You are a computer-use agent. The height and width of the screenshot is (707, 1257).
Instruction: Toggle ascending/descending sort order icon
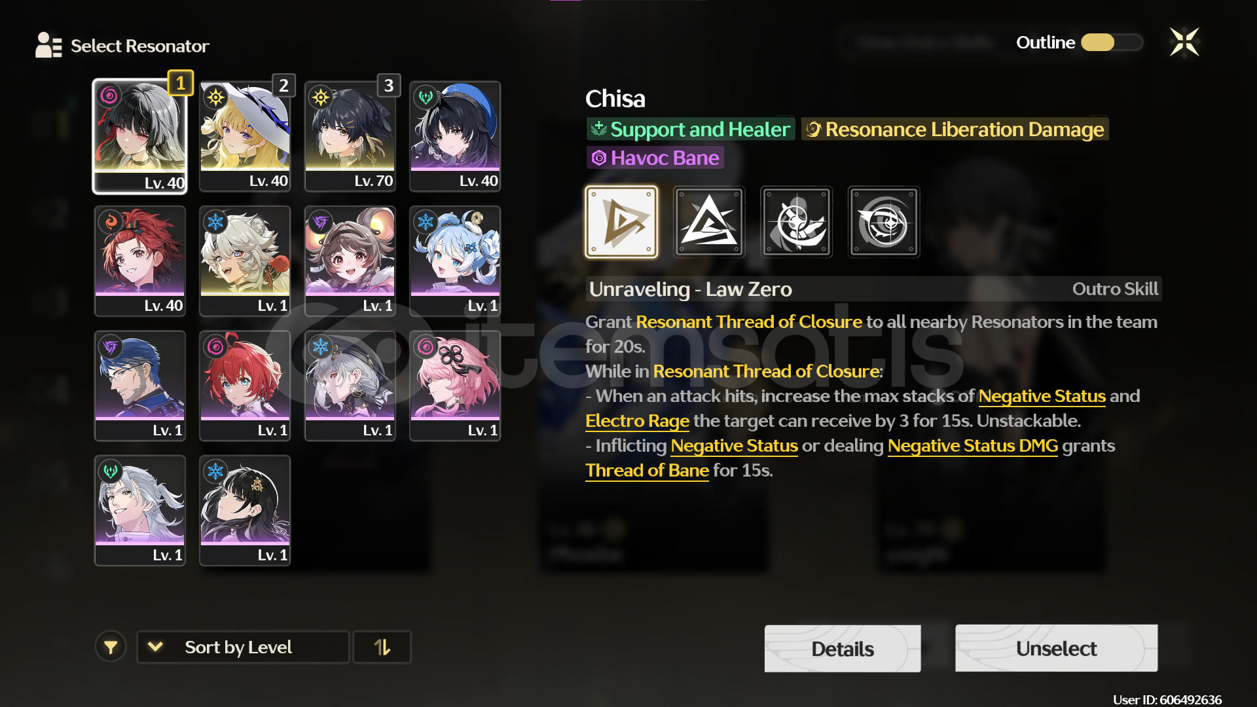pyautogui.click(x=382, y=647)
